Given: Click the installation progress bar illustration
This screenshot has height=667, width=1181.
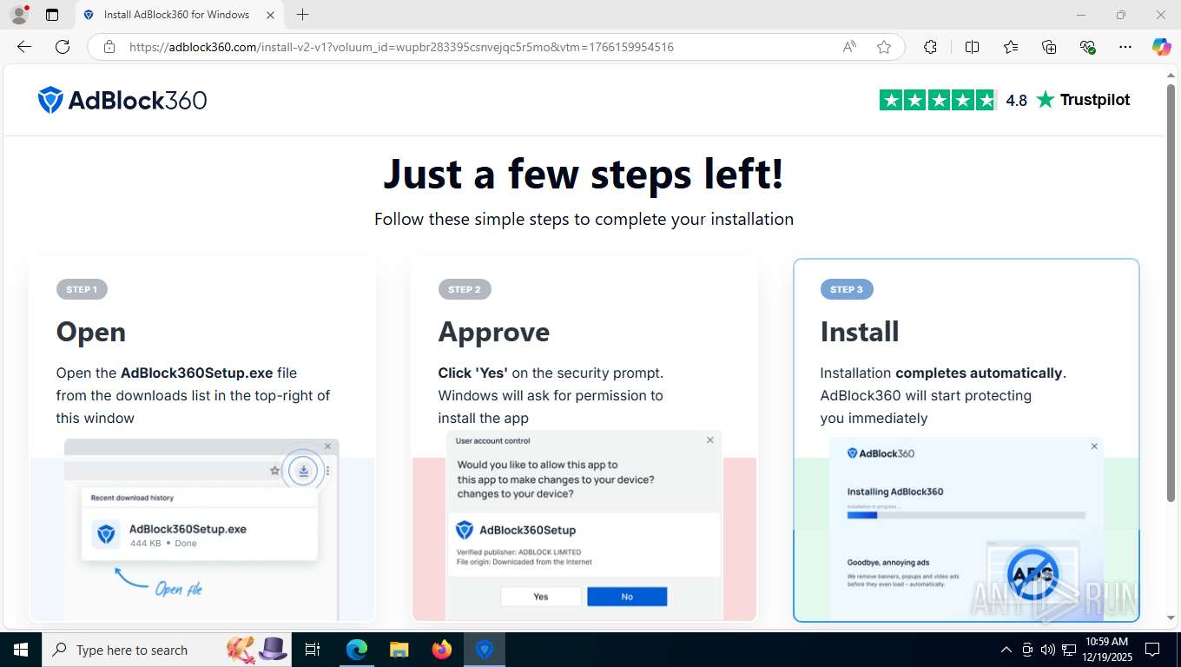Looking at the screenshot, I should tap(966, 515).
